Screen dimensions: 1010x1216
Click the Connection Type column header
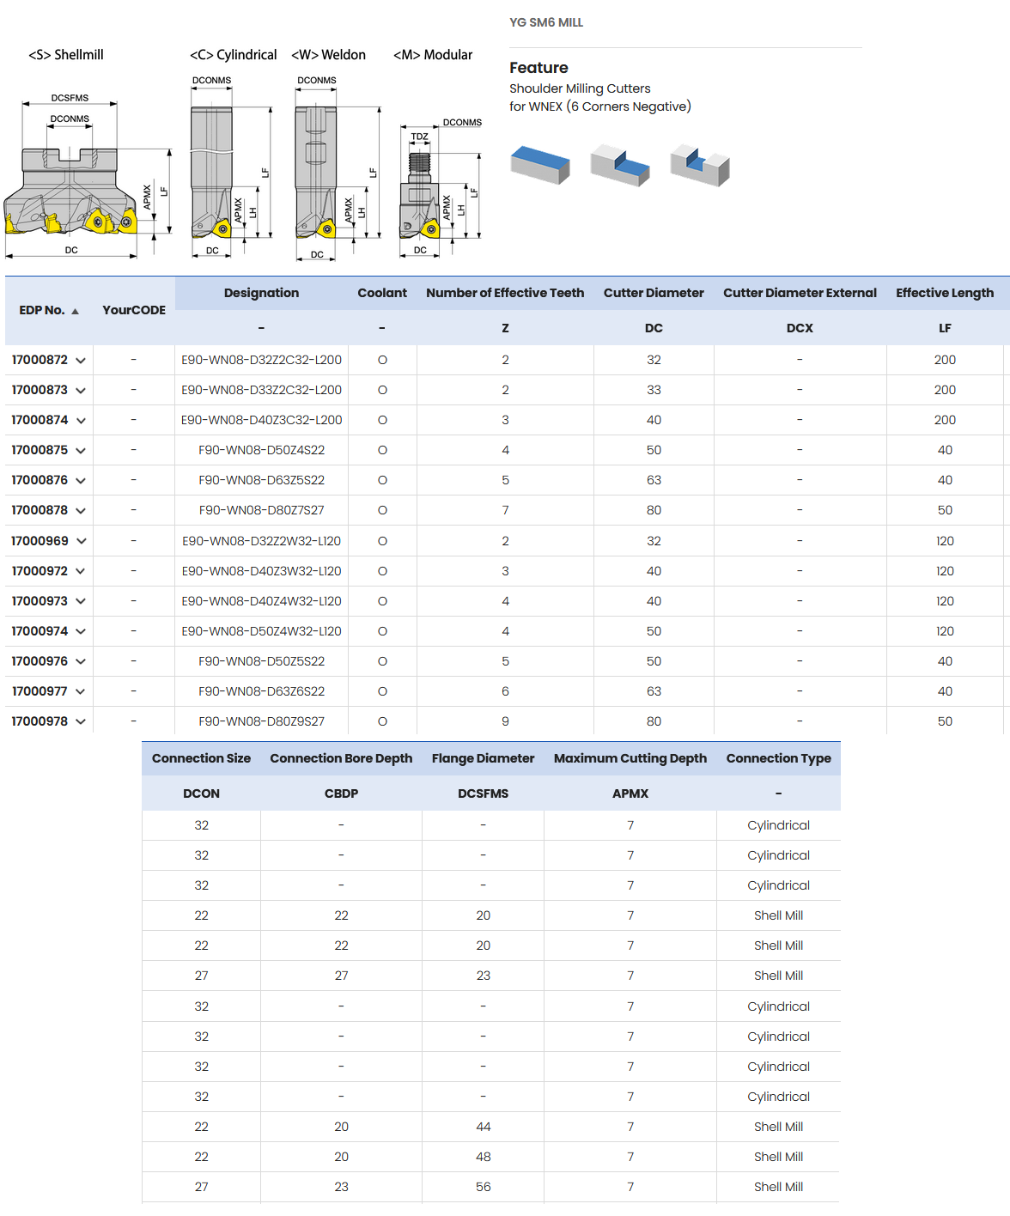click(x=778, y=758)
